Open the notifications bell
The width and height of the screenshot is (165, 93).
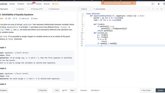(159, 4)
